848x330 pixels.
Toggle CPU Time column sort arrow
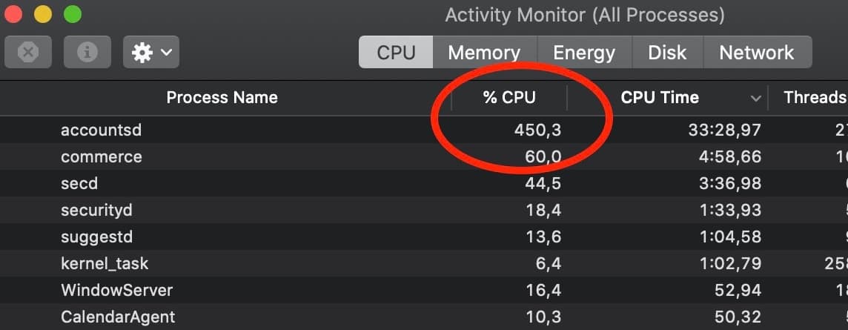[x=755, y=98]
